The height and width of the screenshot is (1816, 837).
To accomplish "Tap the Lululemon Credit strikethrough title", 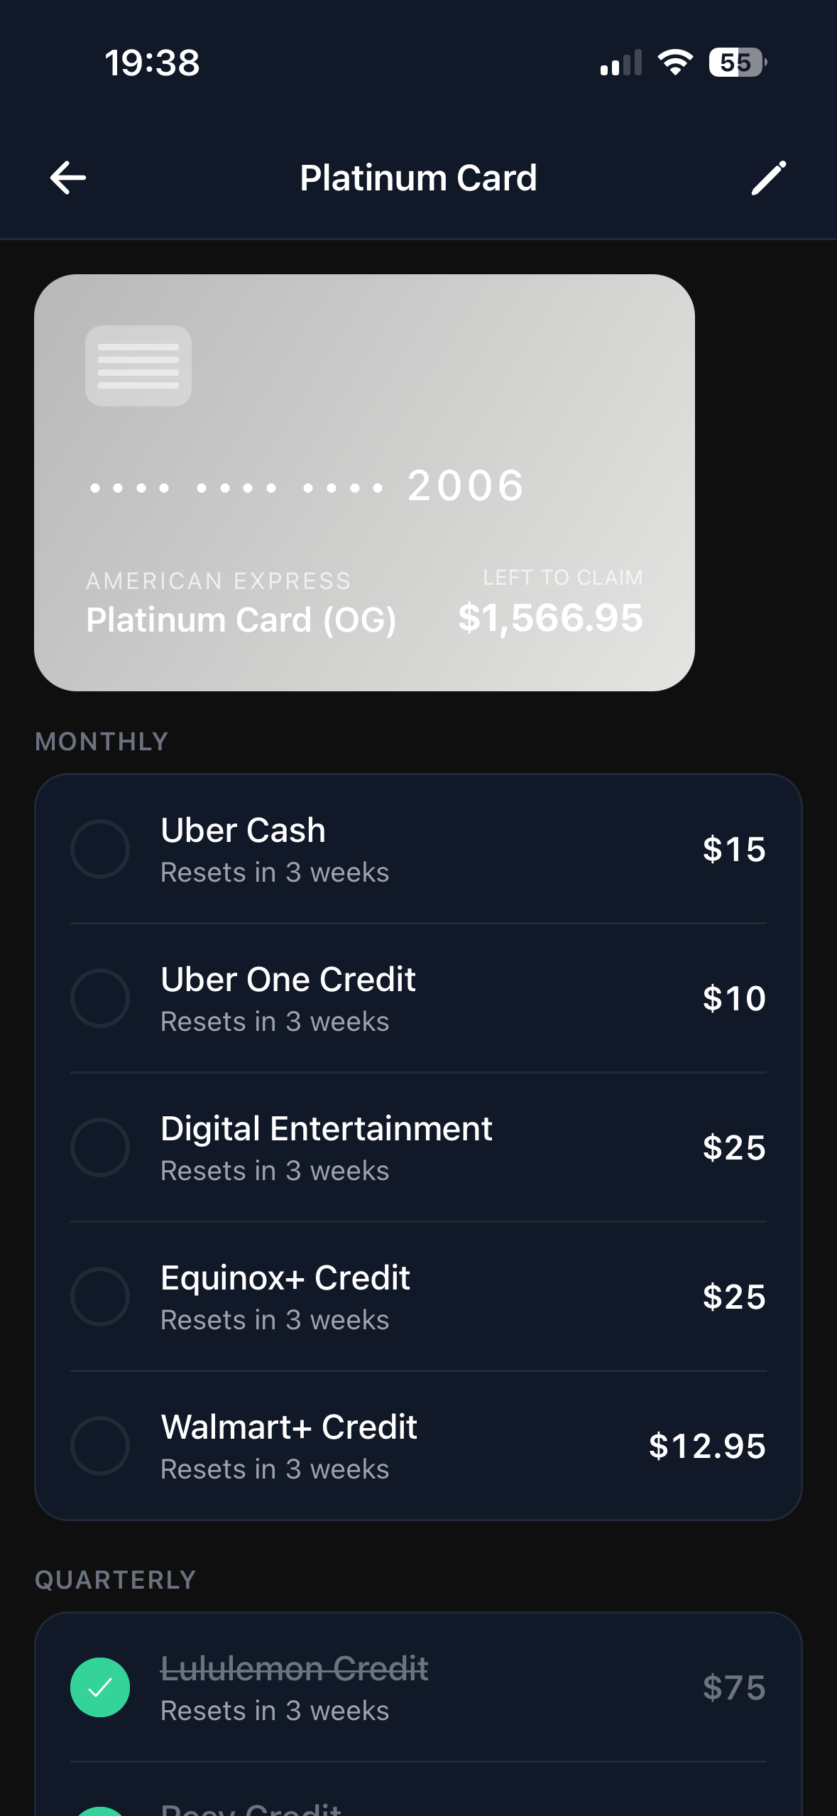I will (x=295, y=1668).
